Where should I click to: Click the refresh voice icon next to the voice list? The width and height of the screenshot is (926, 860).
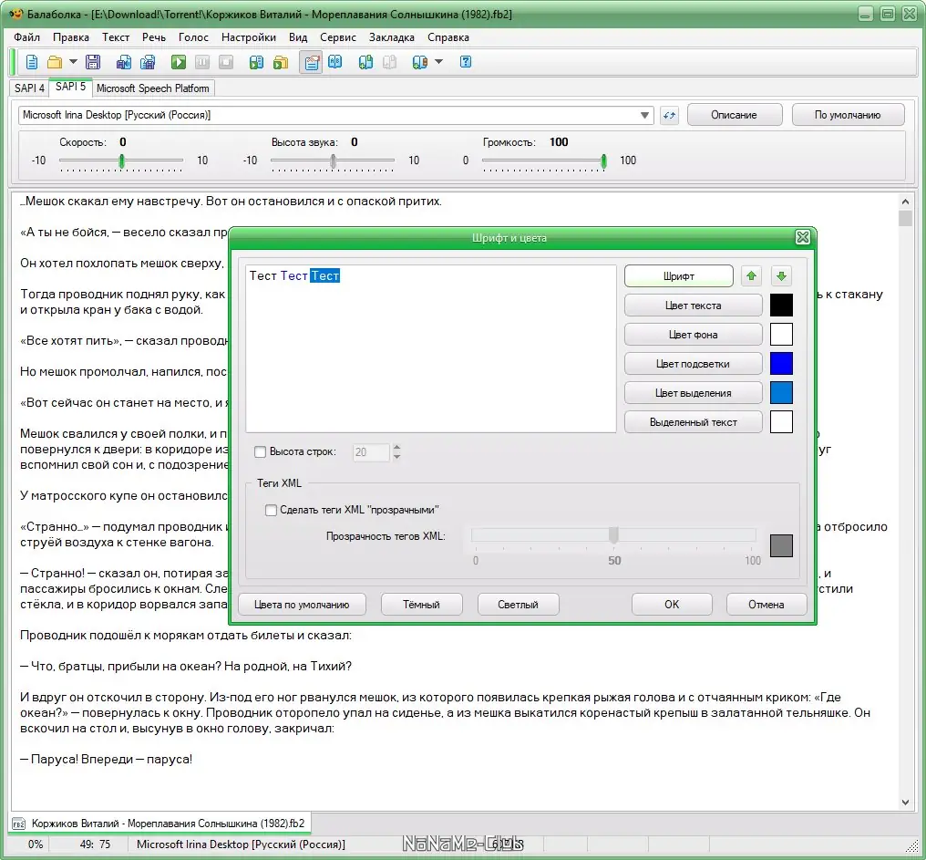[x=669, y=115]
